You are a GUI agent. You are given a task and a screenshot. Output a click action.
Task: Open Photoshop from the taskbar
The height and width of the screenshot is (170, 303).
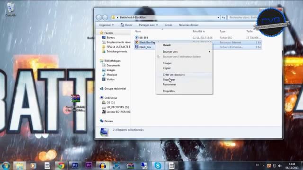pos(75,166)
